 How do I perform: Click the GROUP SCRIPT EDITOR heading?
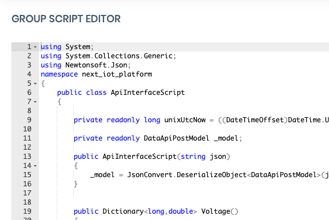pos(66,19)
